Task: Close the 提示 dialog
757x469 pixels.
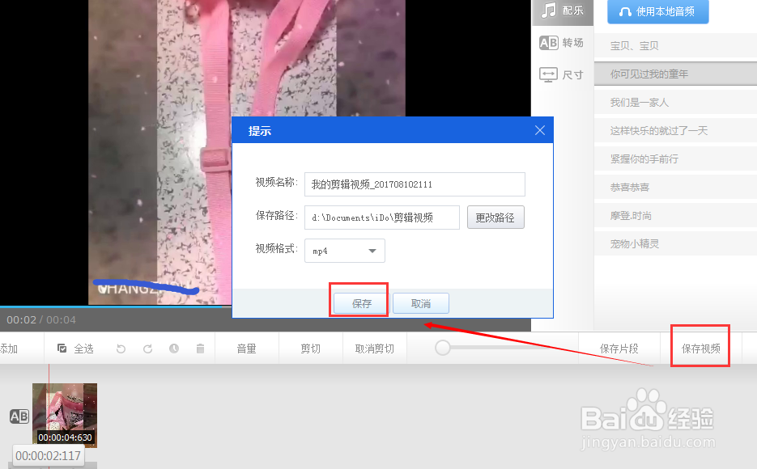Action: (x=540, y=129)
